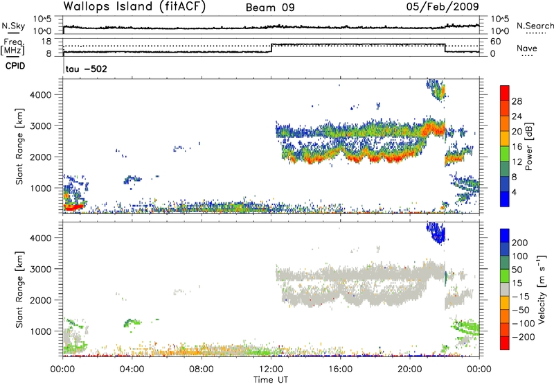The image size is (554, 384).
Task: Click the frequency step-down near 22:00
Action: 445,48
